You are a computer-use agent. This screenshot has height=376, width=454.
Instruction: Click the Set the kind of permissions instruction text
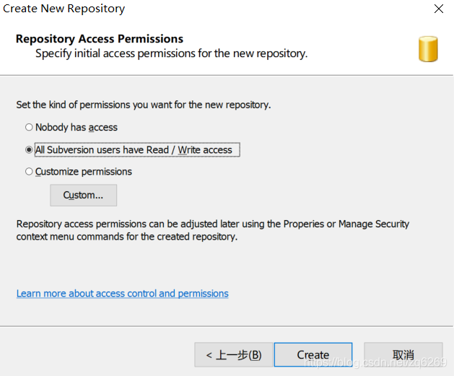click(x=144, y=105)
